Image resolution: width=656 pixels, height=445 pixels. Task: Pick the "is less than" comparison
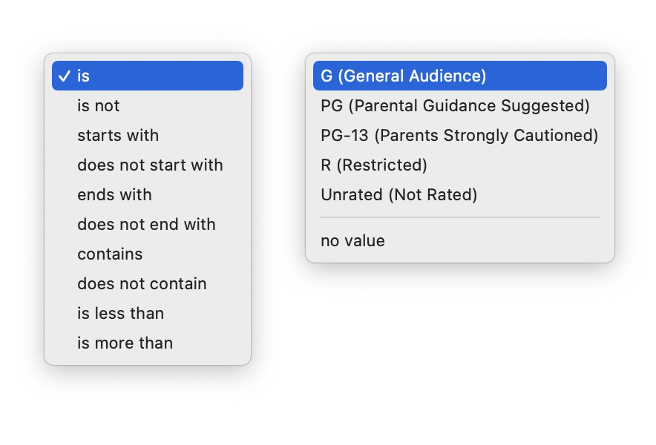point(120,313)
